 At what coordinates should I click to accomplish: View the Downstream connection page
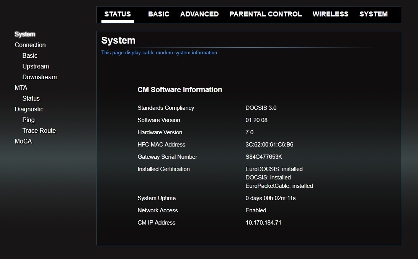[x=39, y=77]
